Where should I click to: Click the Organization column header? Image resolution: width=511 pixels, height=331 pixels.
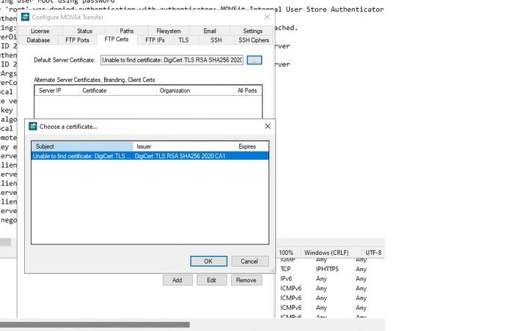click(x=195, y=91)
